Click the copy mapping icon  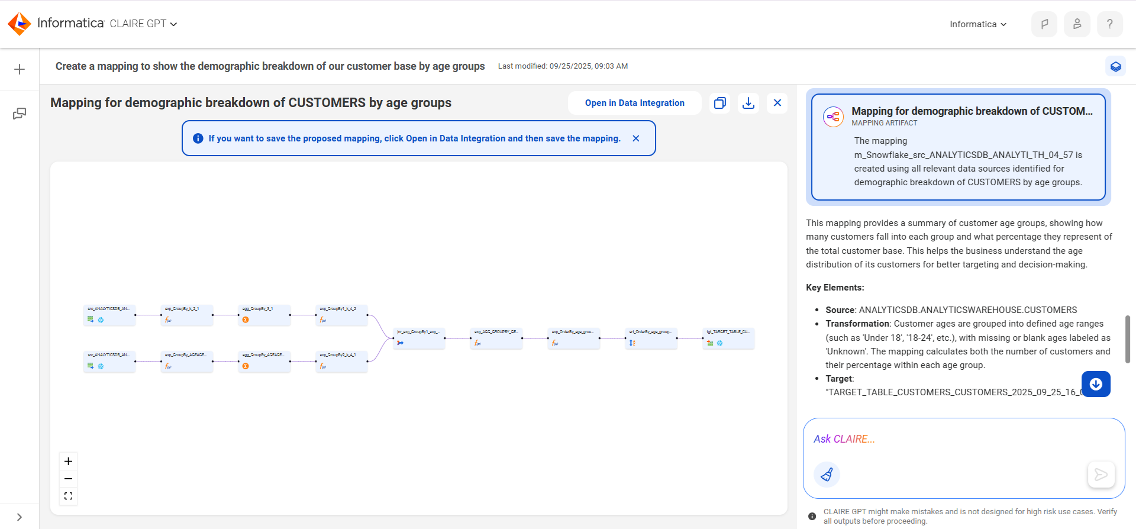[720, 103]
